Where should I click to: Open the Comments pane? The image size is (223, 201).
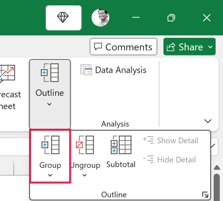click(x=124, y=47)
